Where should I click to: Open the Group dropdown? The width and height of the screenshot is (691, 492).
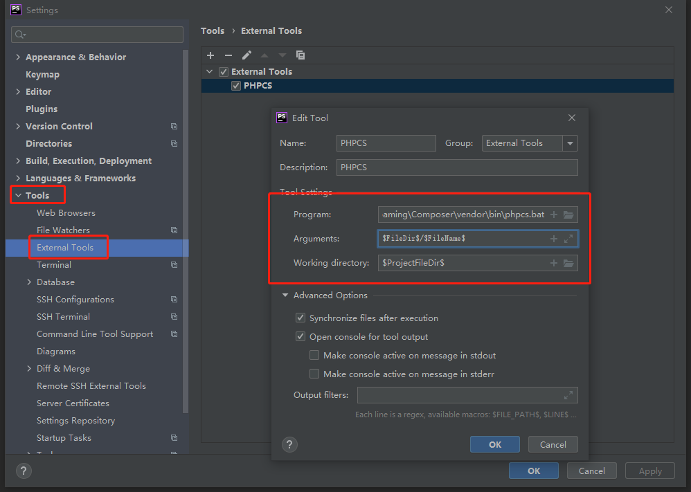(571, 143)
